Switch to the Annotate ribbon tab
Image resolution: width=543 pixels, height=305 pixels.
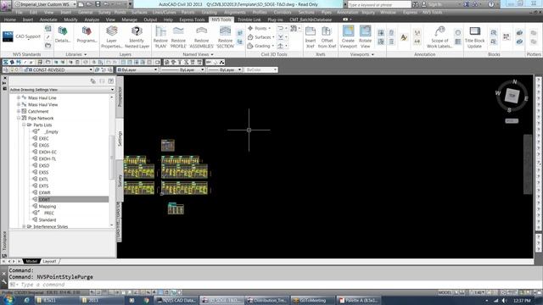[48, 19]
